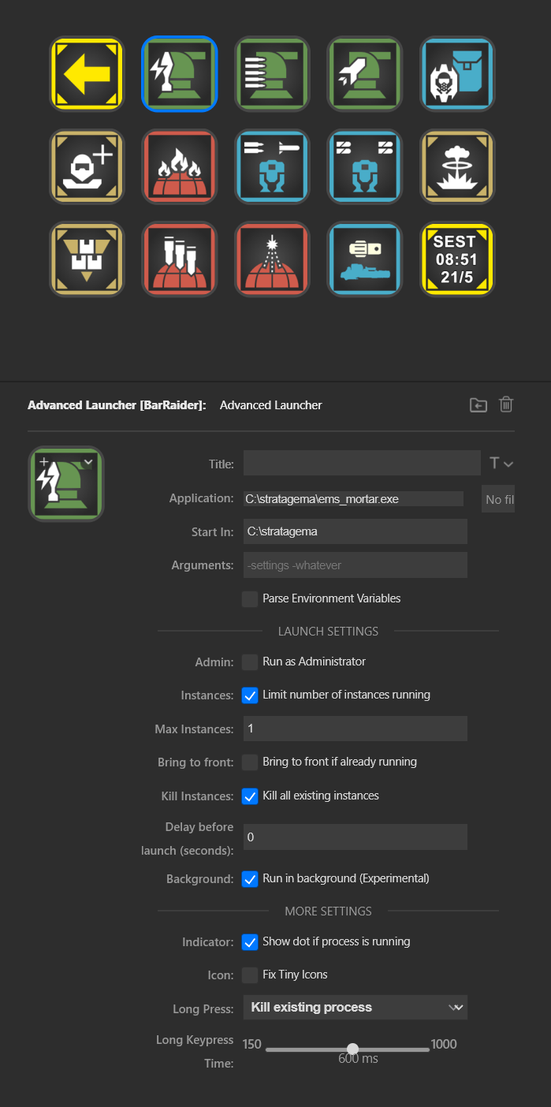This screenshot has width=551, height=1107.
Task: Click the Long Keypress Time slider handle
Action: coord(352,1049)
